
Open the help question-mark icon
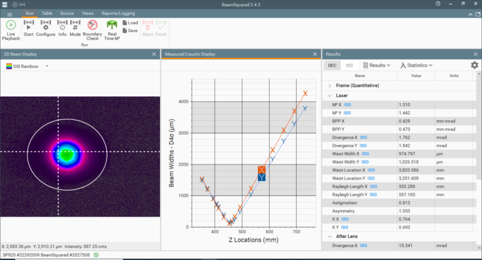tap(438, 4)
